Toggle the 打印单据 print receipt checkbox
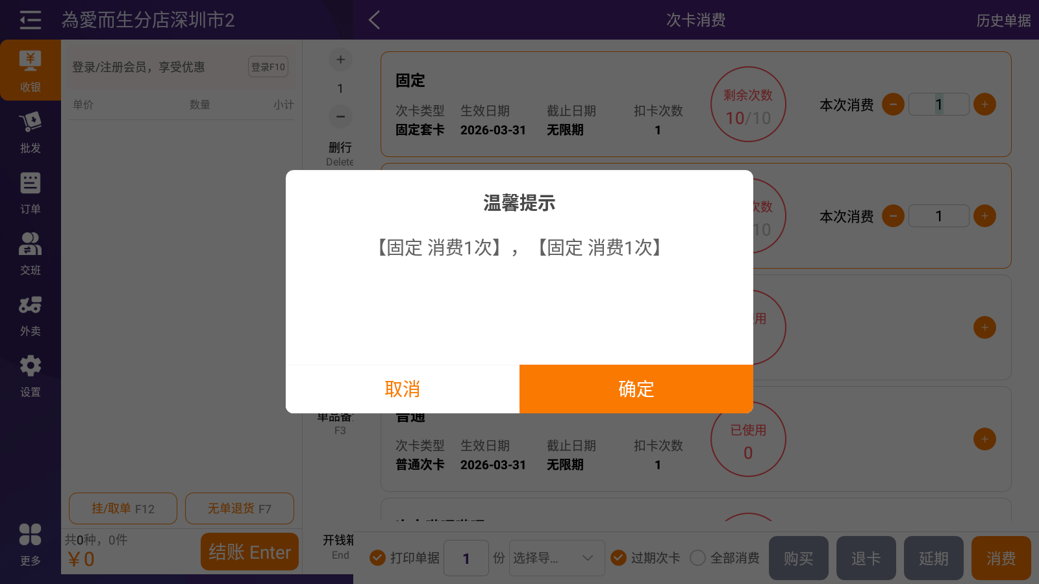This screenshot has height=584, width=1039. tap(378, 558)
